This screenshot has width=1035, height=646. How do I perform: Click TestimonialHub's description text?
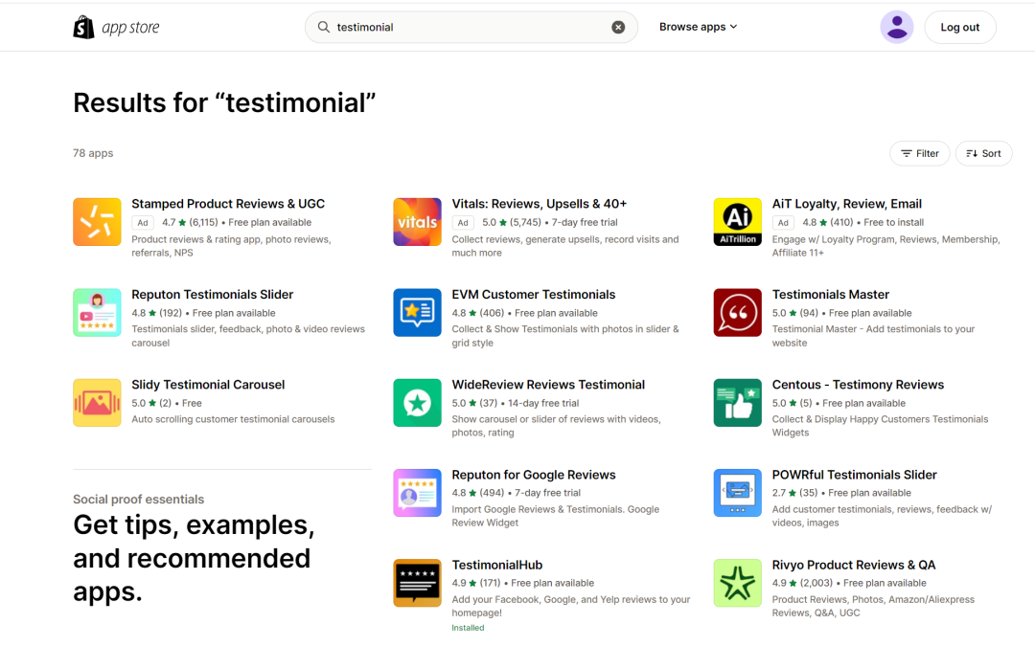coord(571,606)
